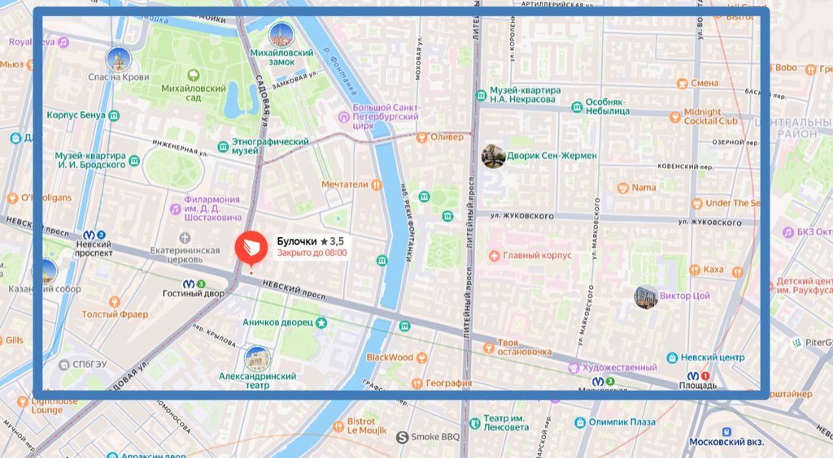This screenshot has width=833, height=458.
Task: Open the Михайловский замок photo marker
Action: point(281,36)
